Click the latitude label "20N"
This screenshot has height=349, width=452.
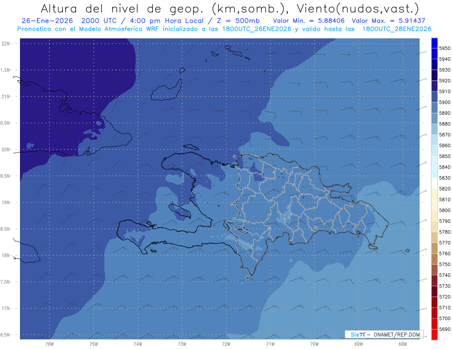point(5,149)
